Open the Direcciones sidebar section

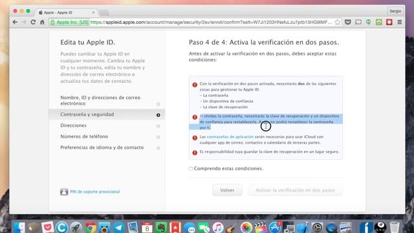pyautogui.click(x=73, y=126)
